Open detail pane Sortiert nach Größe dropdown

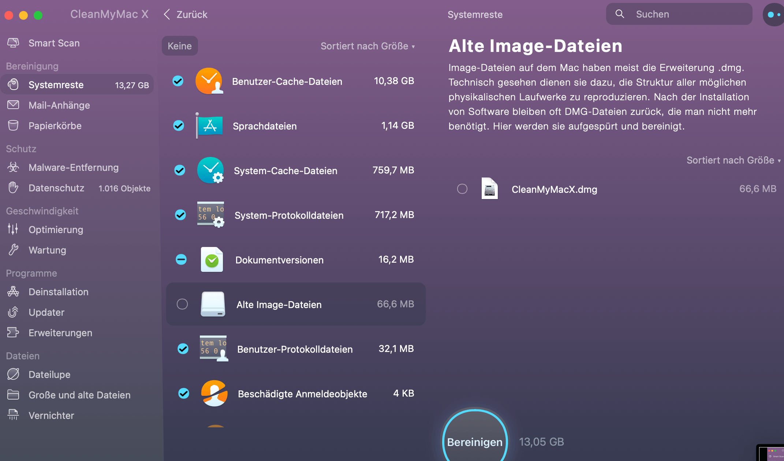click(734, 160)
